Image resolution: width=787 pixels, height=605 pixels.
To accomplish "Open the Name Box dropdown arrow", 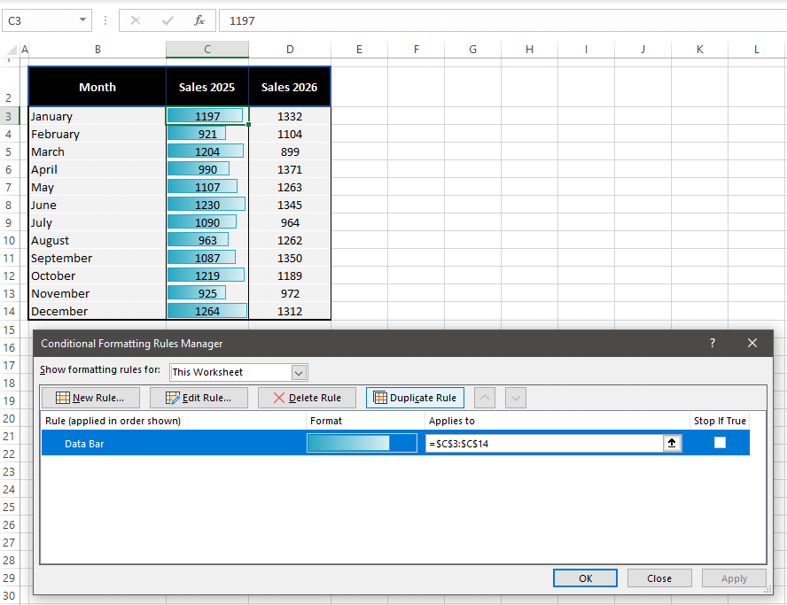I will click(x=84, y=19).
